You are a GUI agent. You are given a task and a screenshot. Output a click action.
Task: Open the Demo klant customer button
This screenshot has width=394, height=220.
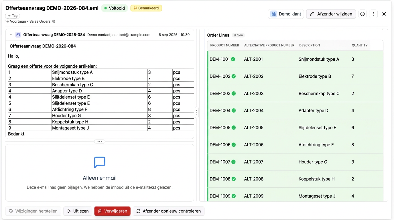pos(286,14)
